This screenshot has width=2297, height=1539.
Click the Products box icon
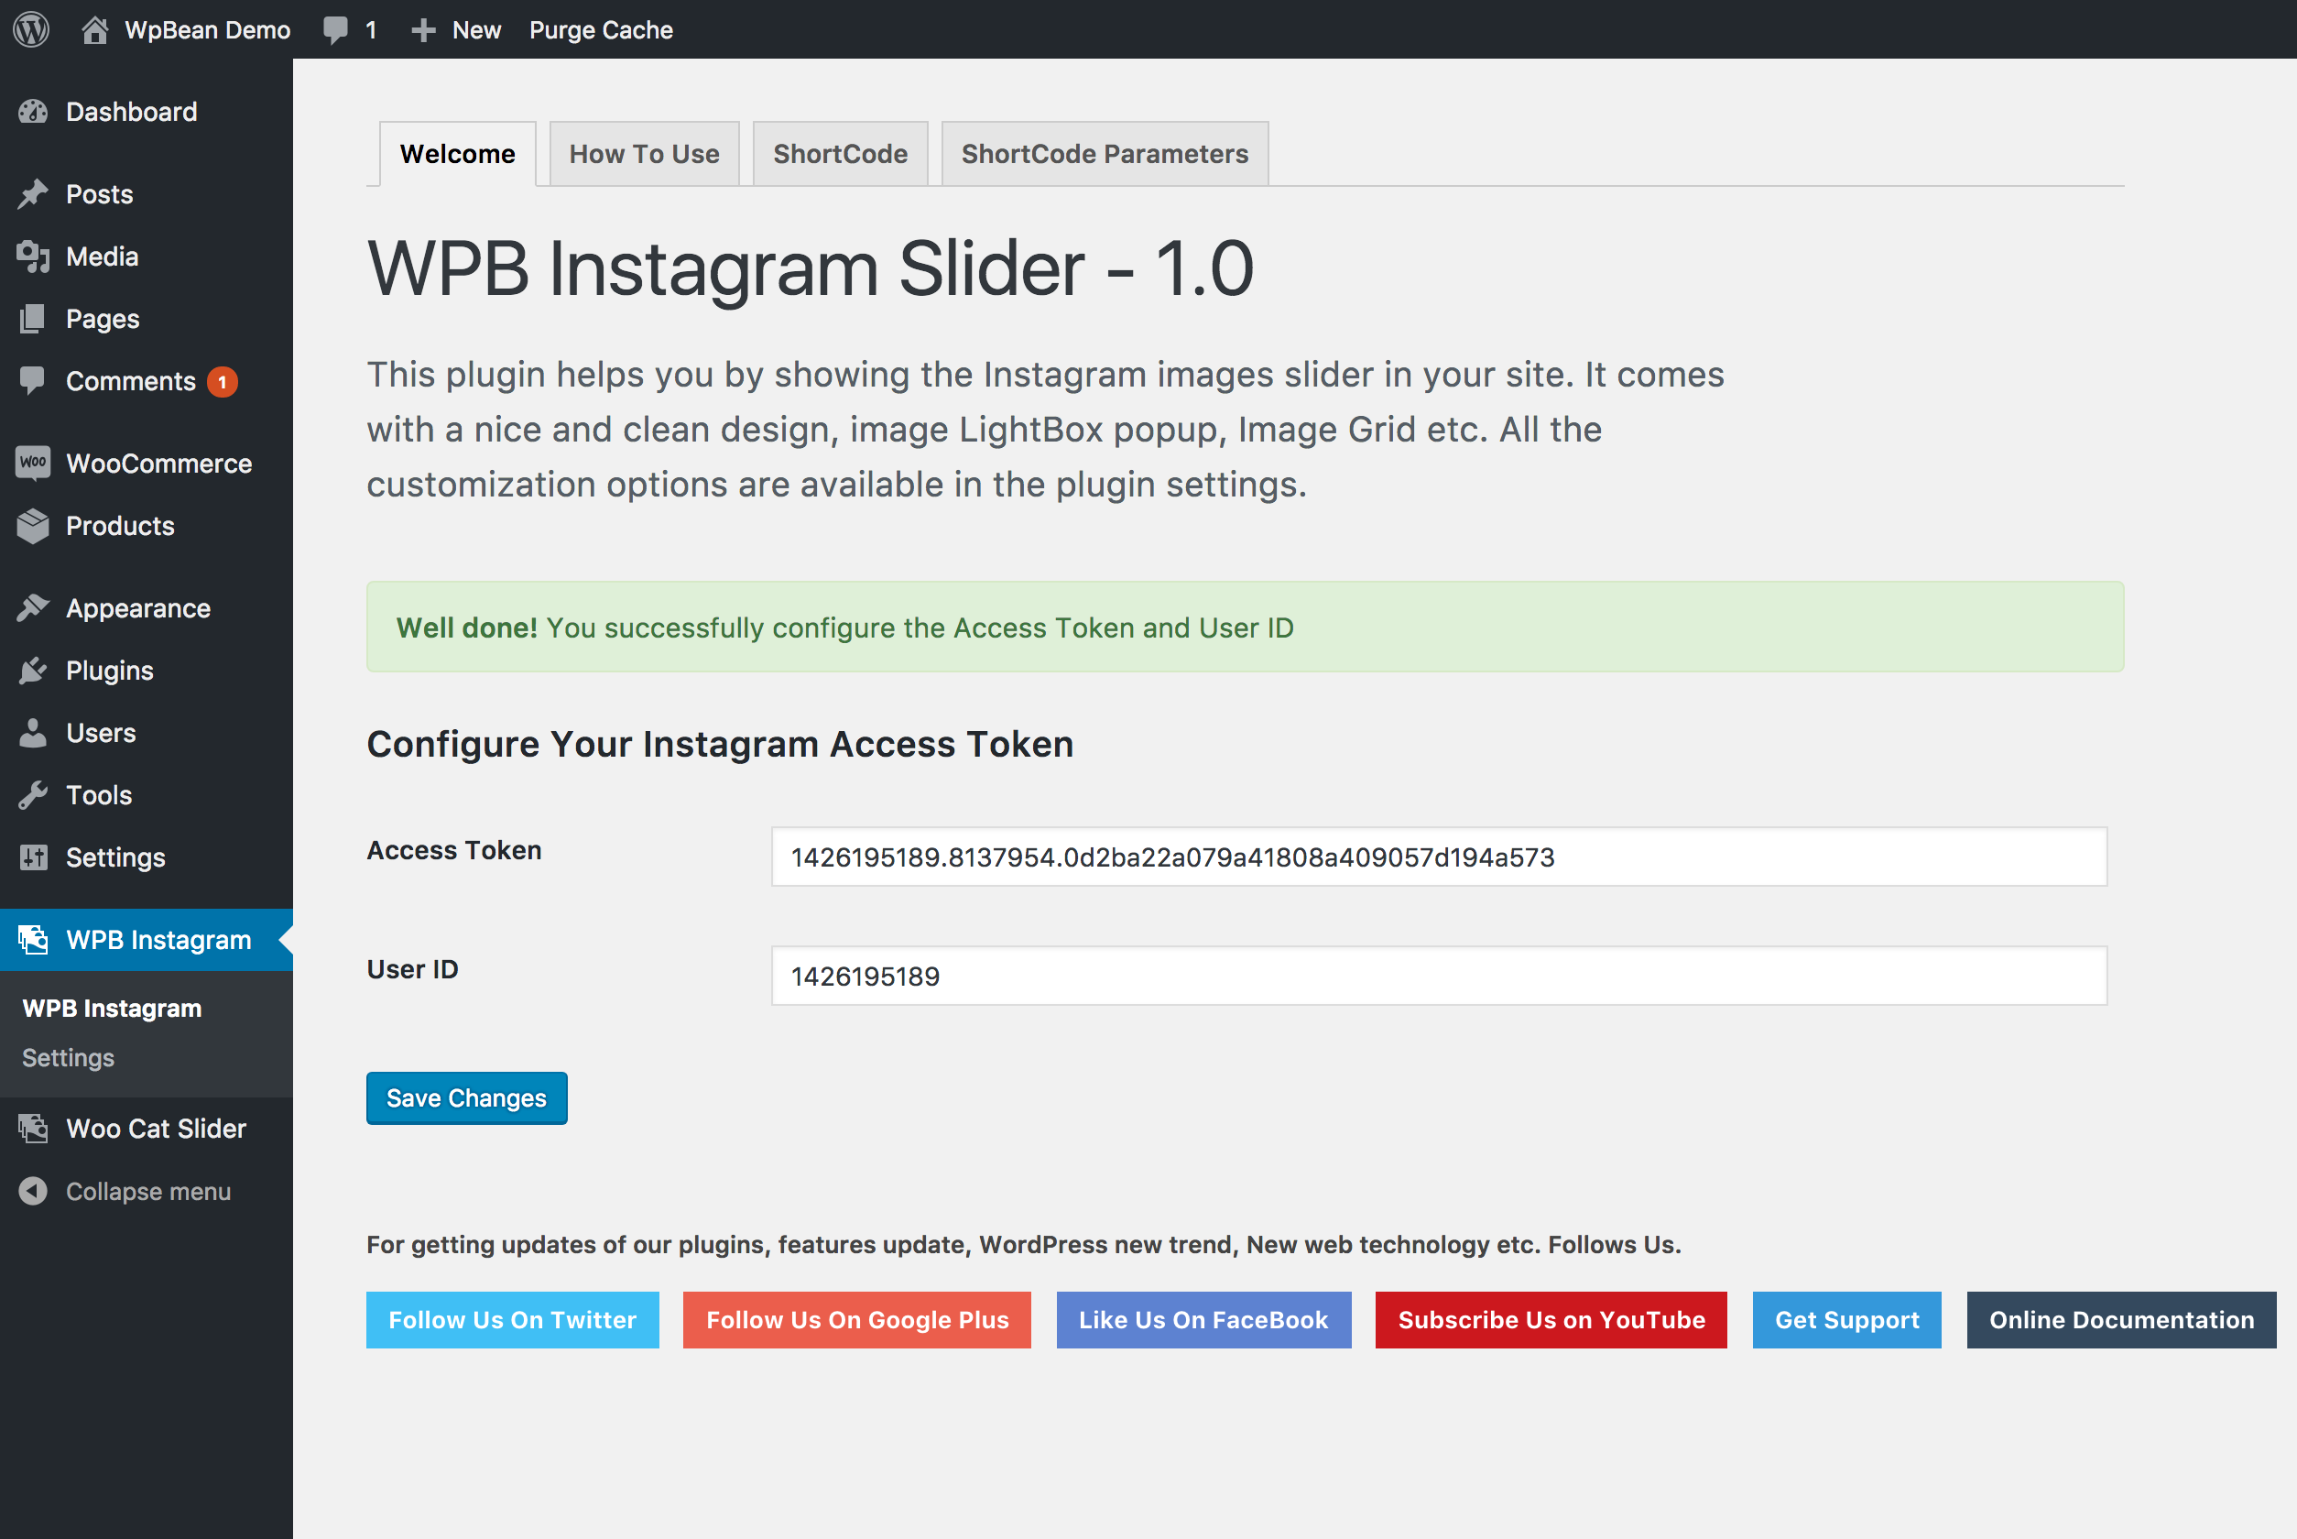click(x=32, y=526)
